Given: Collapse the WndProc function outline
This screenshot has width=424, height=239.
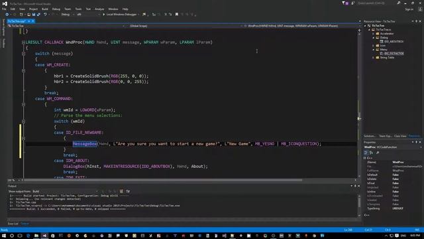Looking at the screenshot, I should [x=23, y=42].
